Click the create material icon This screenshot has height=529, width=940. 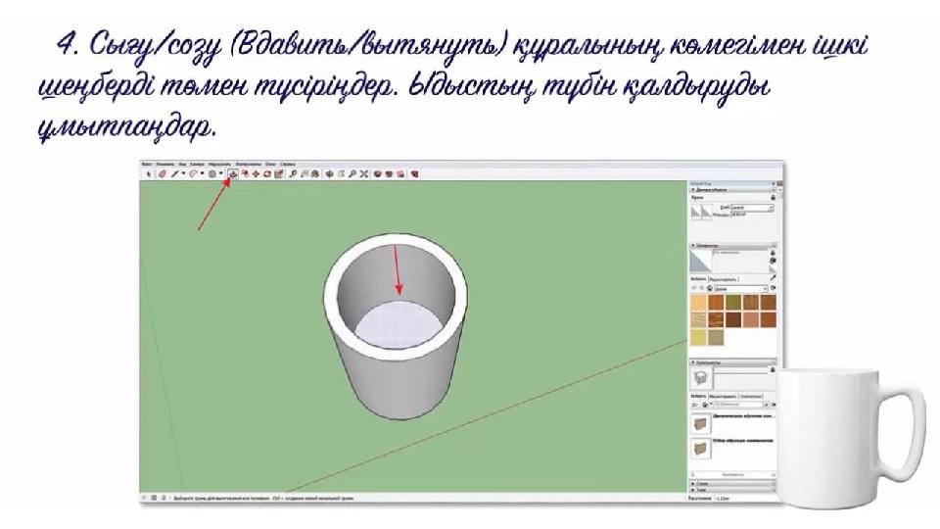773,261
